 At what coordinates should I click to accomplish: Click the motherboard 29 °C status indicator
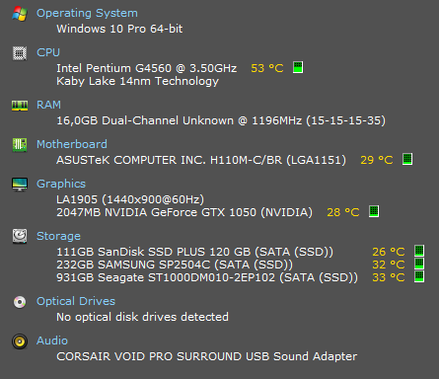[407, 159]
